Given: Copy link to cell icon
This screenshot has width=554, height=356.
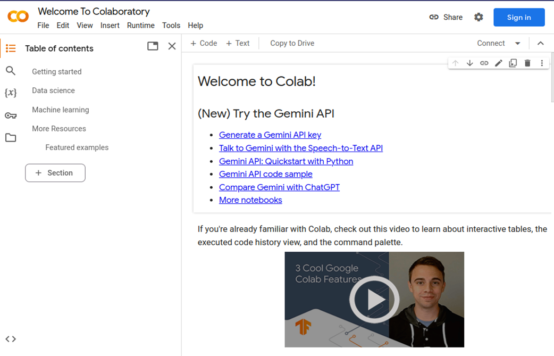Looking at the screenshot, I should pos(484,63).
